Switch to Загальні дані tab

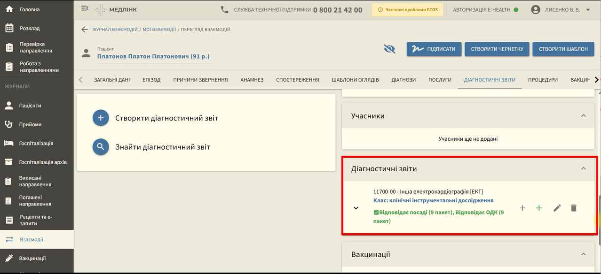[112, 80]
